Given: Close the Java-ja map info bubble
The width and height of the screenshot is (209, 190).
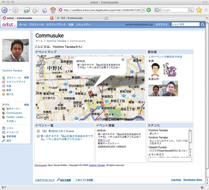Looking at the screenshot, I should tap(123, 59).
